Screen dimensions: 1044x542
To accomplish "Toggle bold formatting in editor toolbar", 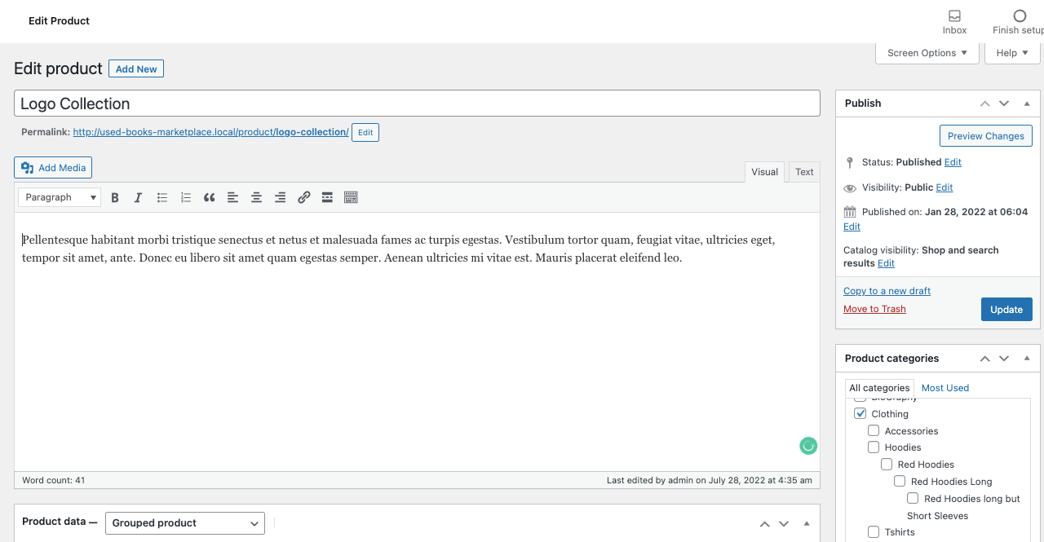I will pyautogui.click(x=115, y=197).
